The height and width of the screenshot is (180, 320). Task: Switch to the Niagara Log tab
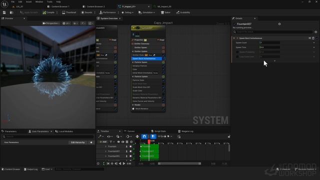(185, 131)
